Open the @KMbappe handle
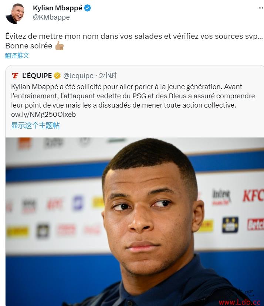 pos(51,17)
